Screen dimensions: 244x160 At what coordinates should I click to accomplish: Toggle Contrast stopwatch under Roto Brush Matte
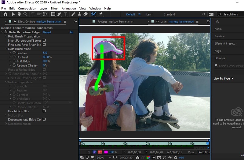(x=14, y=57)
